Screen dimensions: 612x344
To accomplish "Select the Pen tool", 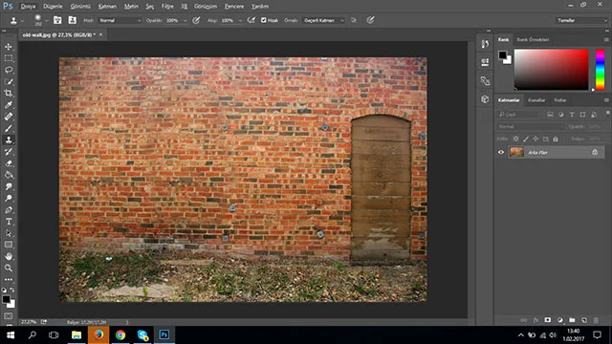I will pos(9,210).
